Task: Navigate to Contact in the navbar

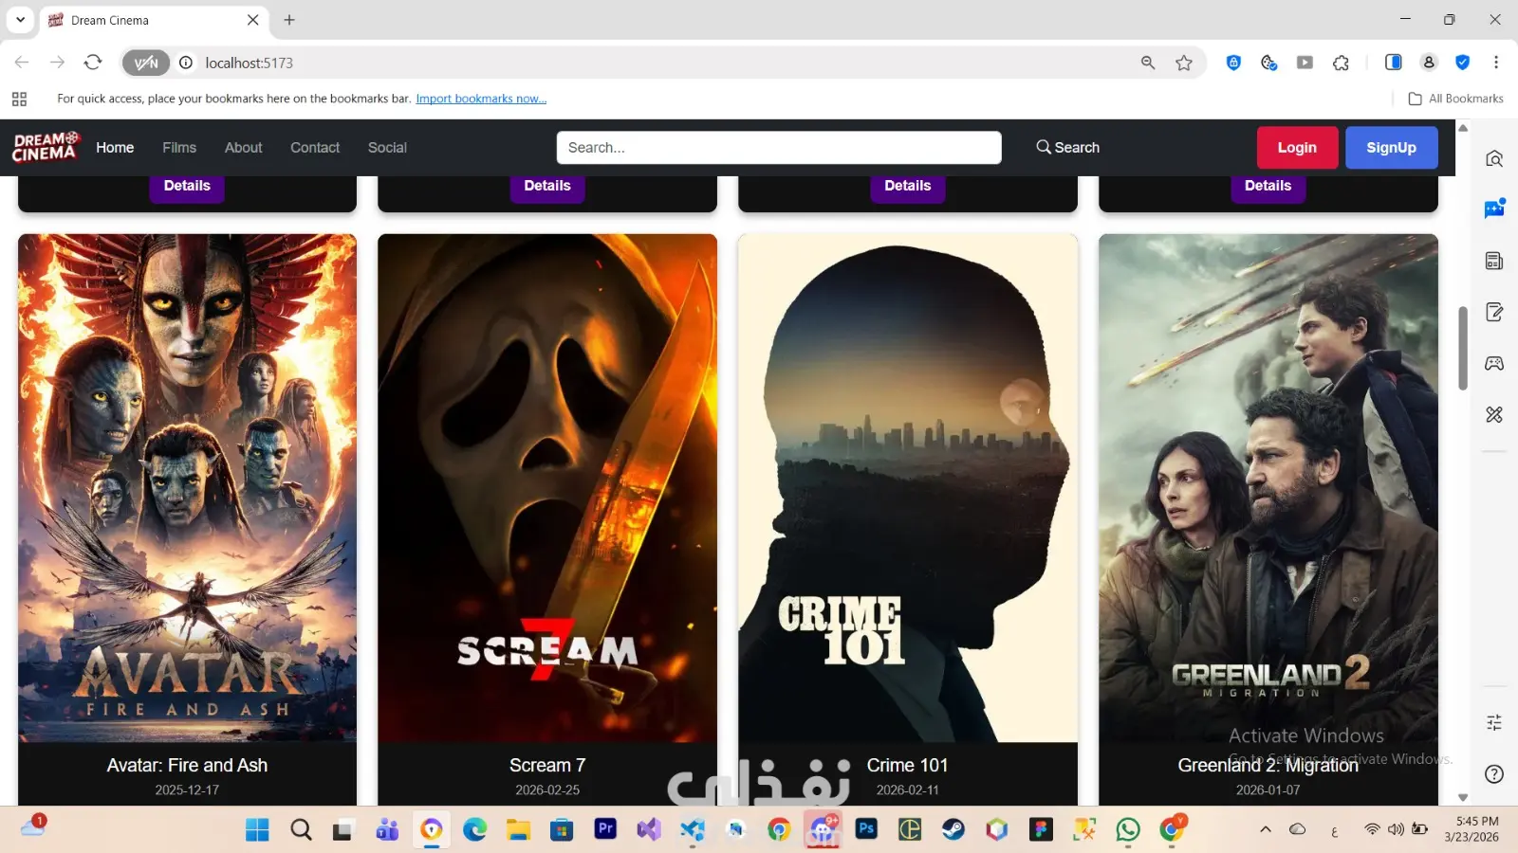Action: [x=315, y=148]
